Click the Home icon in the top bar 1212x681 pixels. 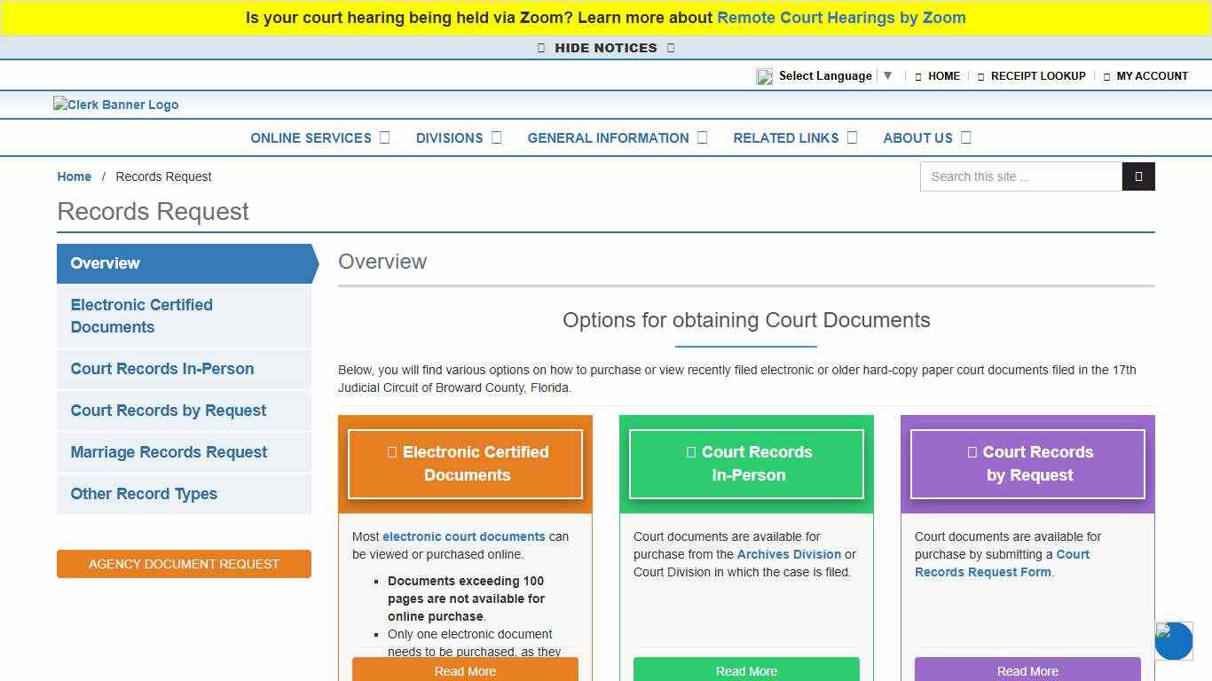919,76
